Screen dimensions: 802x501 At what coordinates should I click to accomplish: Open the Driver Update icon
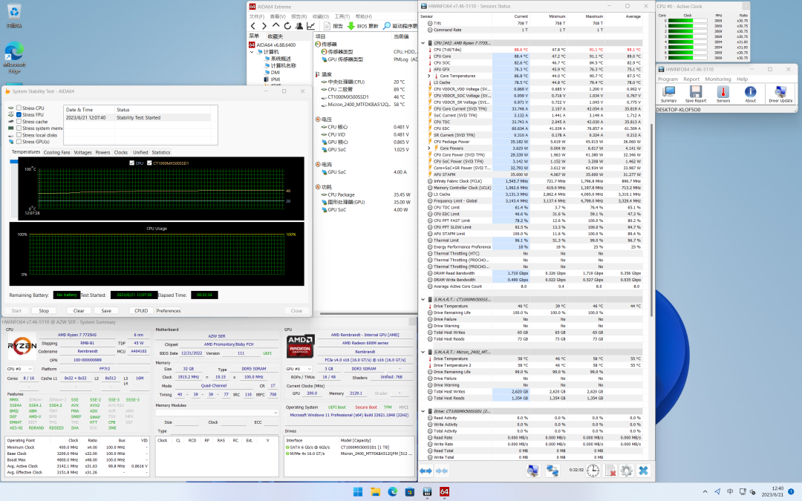[x=780, y=92]
